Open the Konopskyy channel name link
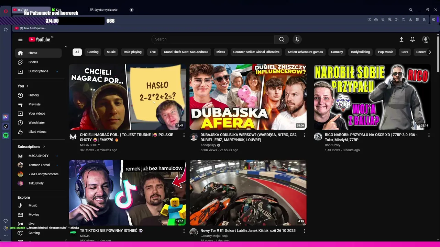This screenshot has height=247, width=440. pyautogui.click(x=208, y=145)
